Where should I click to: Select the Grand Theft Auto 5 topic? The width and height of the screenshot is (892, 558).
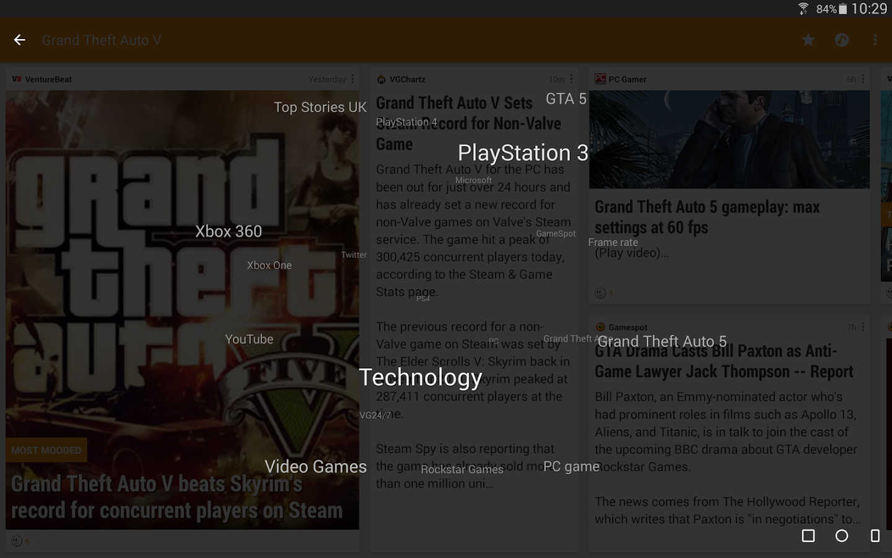(x=662, y=342)
